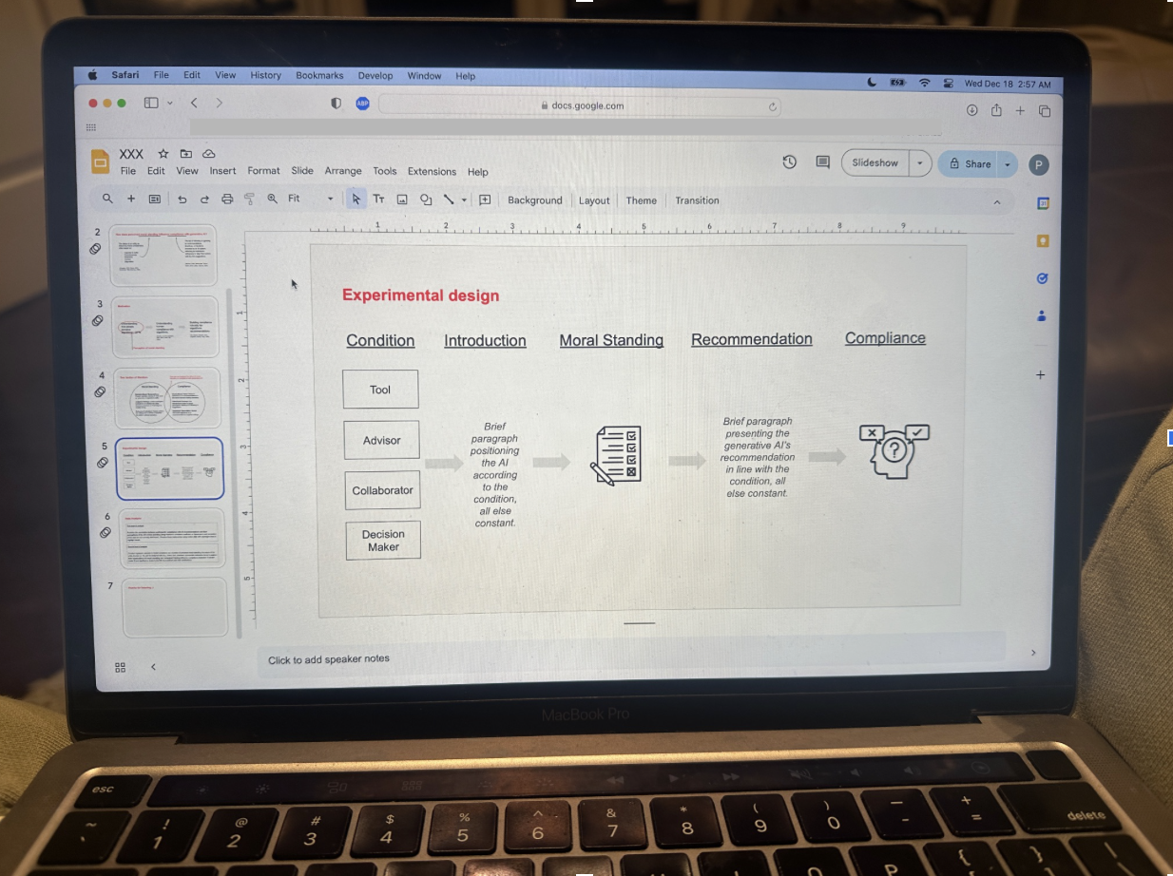Check the cloud document status icon
The height and width of the screenshot is (876, 1173).
click(x=209, y=154)
